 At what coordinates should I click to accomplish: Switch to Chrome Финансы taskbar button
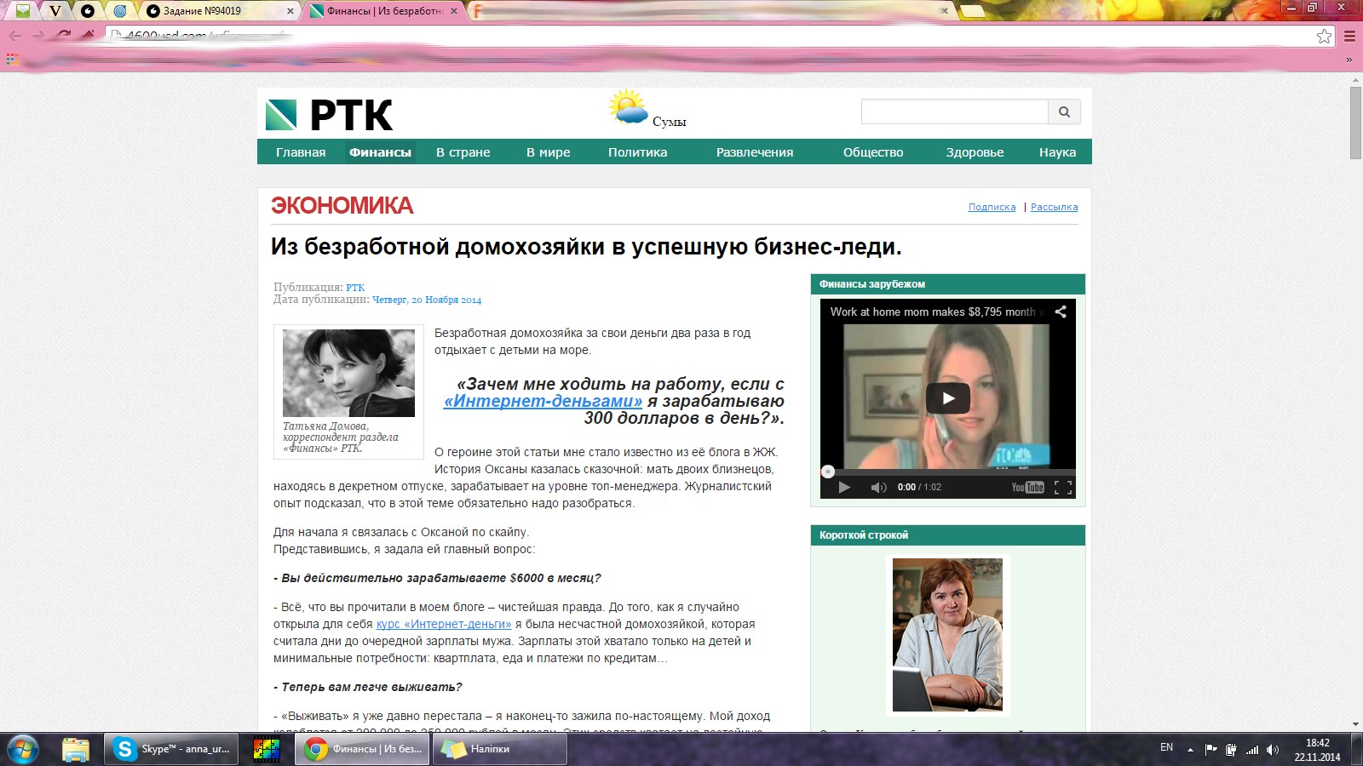pos(362,749)
